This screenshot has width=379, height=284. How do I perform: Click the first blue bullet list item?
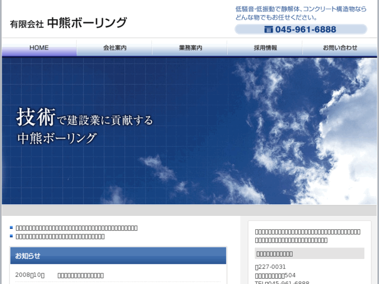coord(77,228)
